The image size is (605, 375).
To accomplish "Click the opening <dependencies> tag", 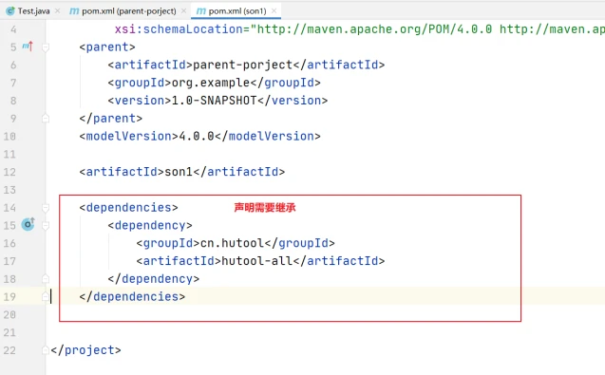I will point(128,208).
